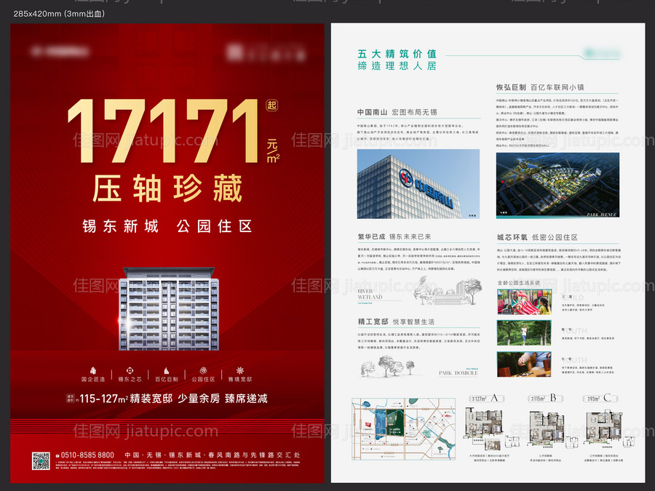Select the 雅境宽邸 snowflake icon
This screenshot has width=655, height=491.
point(240,370)
